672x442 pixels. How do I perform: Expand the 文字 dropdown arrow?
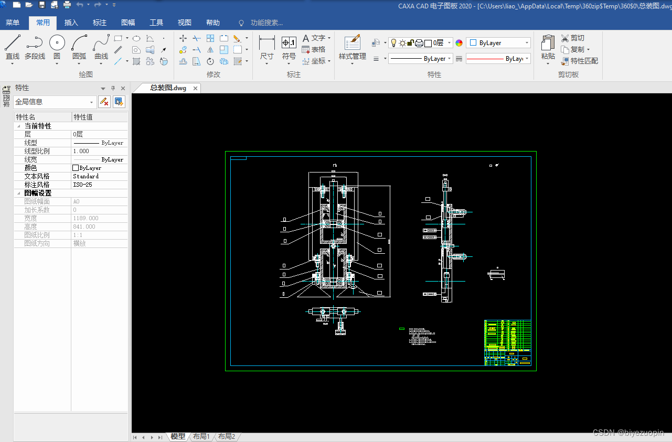coord(329,38)
